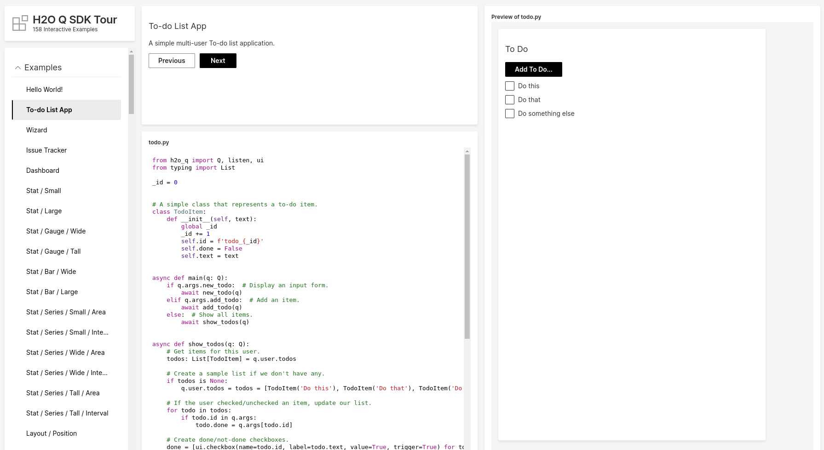
Task: Go to the Next example
Action: point(218,61)
